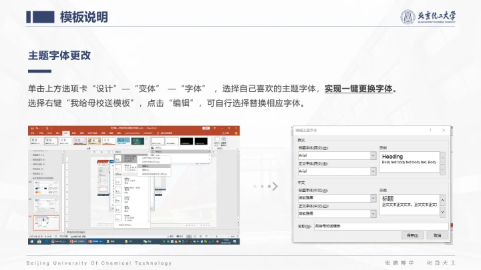
Task: Click the 共享 share button in ribbon
Action: 226,133
